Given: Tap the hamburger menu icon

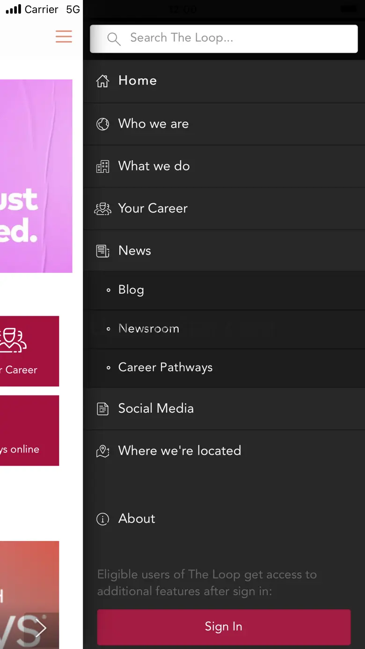Looking at the screenshot, I should point(64,36).
